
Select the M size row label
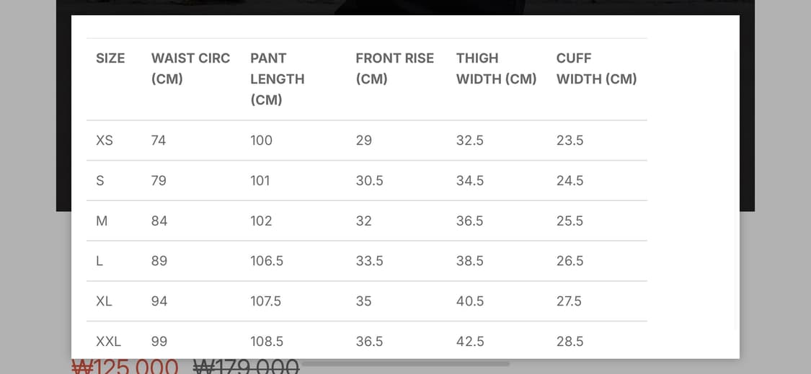pos(102,221)
